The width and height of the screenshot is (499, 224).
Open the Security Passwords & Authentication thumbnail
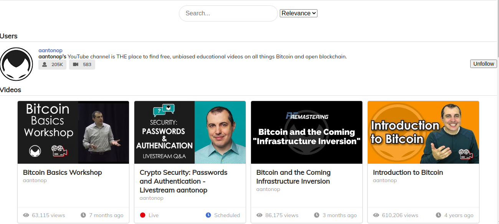pyautogui.click(x=190, y=133)
